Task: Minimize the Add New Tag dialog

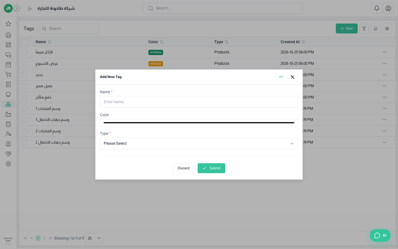Action: (x=281, y=77)
